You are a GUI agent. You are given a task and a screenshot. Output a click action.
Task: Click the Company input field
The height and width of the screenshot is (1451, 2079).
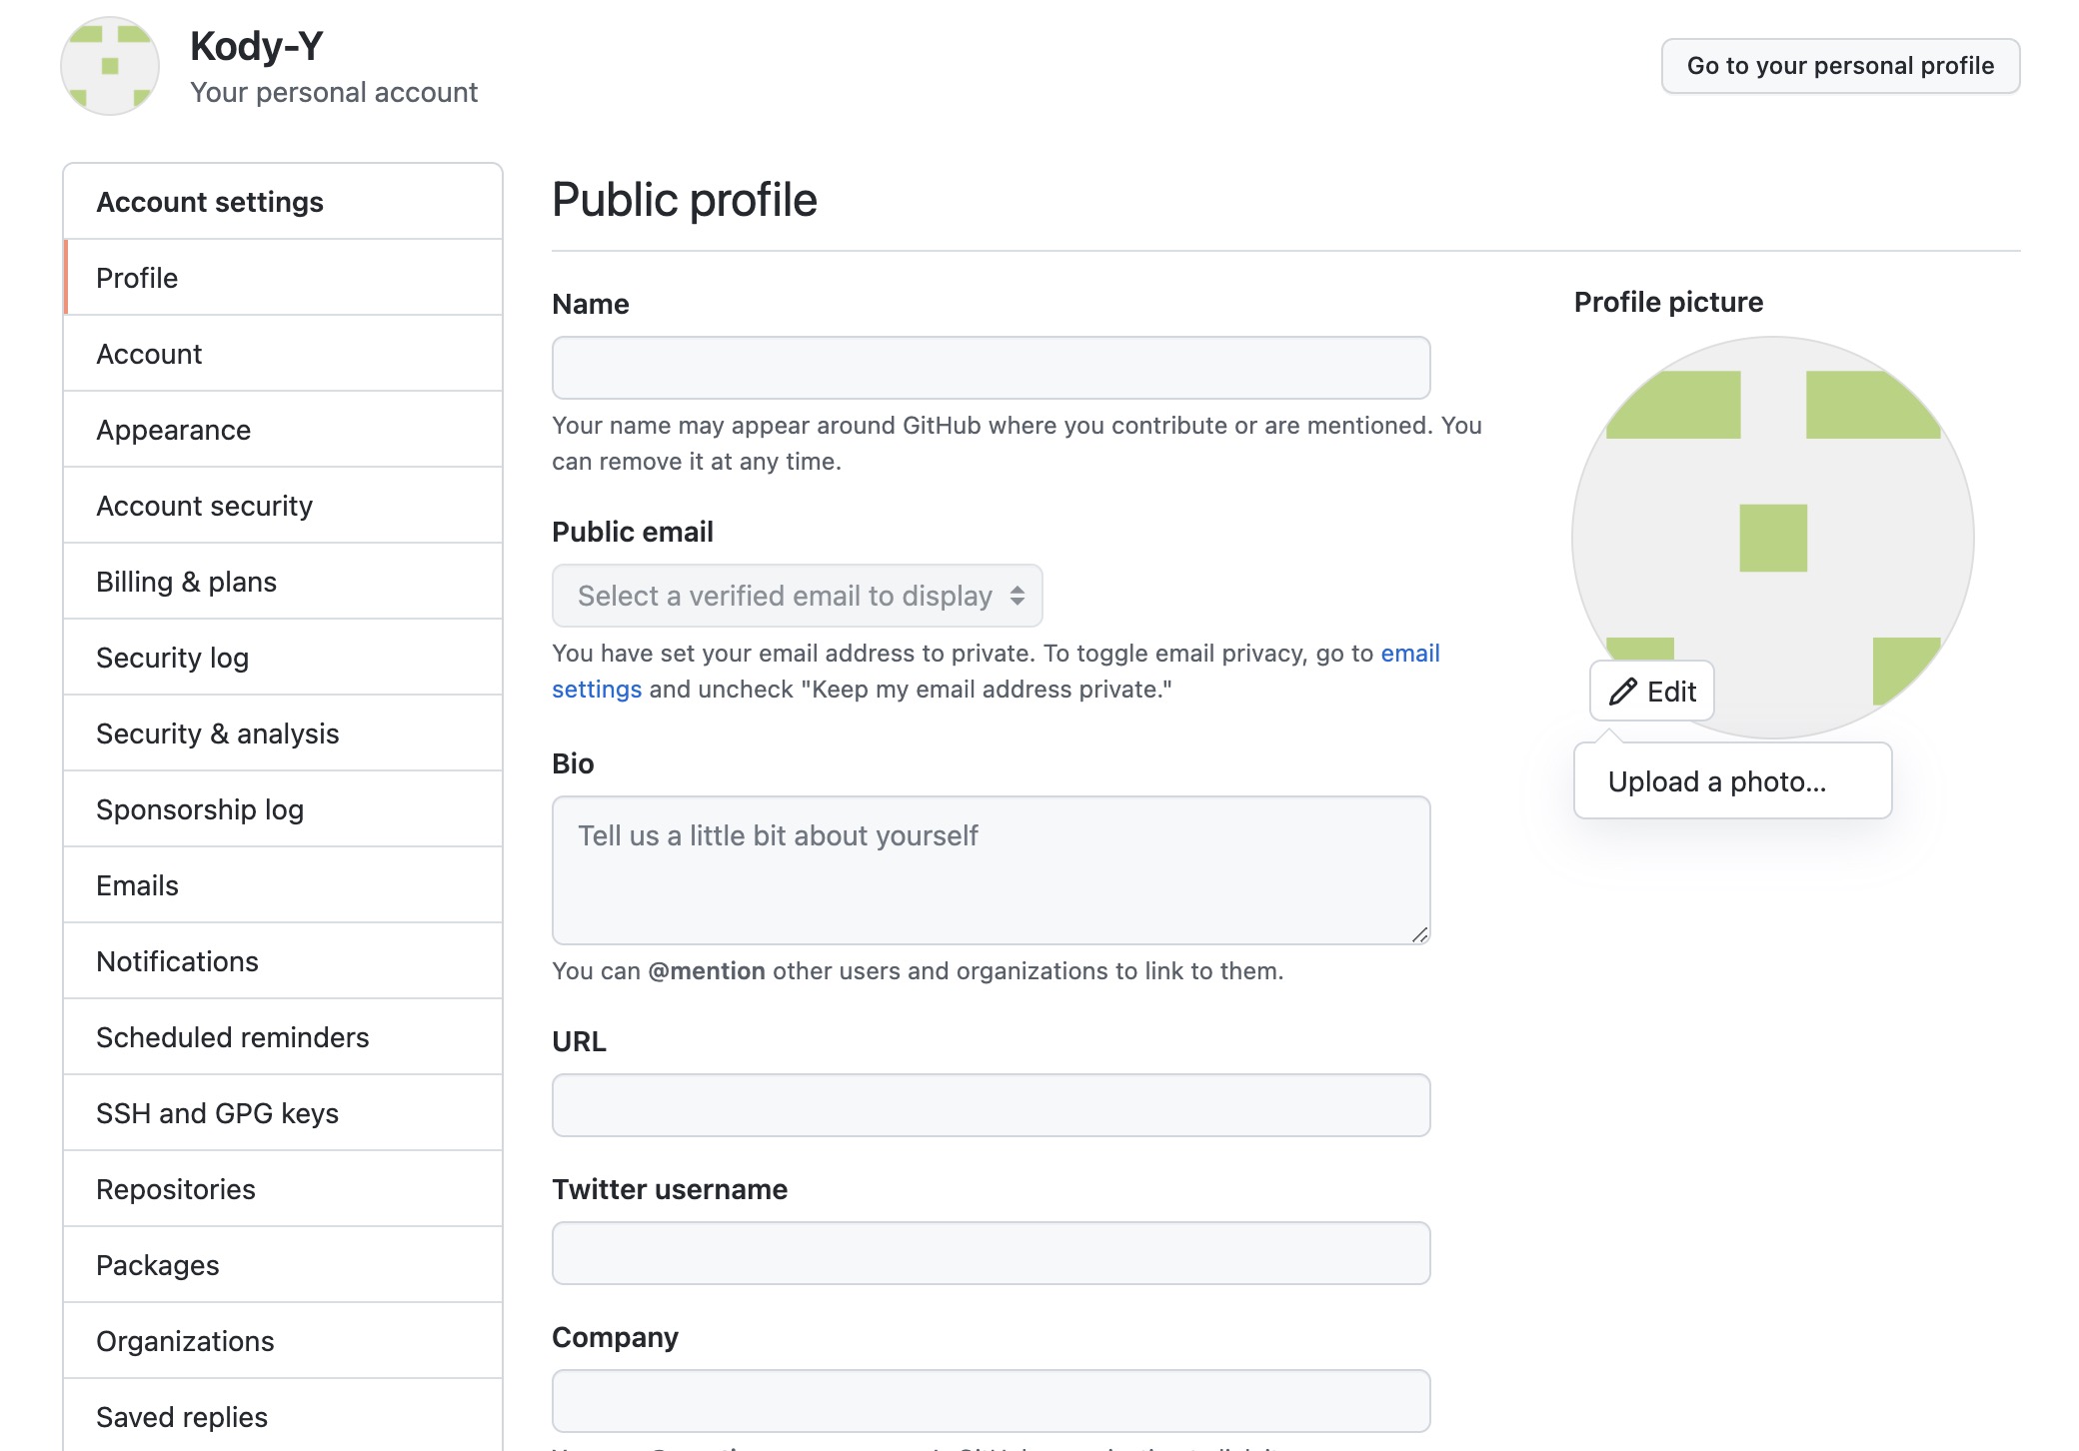(x=991, y=1401)
